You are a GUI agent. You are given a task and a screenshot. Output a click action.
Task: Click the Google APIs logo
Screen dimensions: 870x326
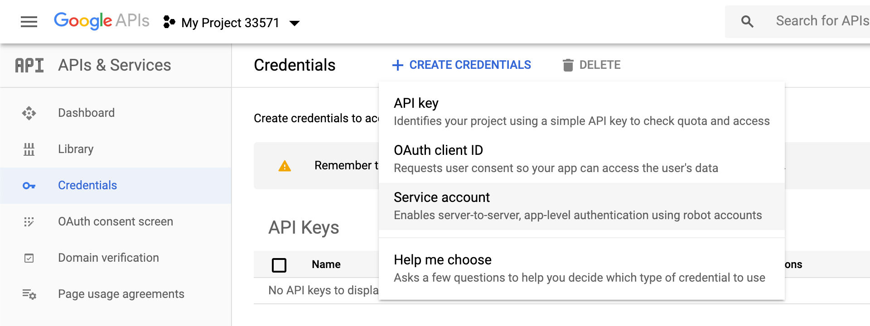[x=101, y=21]
